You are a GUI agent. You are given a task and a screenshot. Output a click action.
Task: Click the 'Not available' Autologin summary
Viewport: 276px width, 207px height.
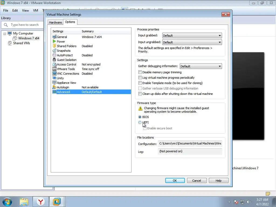[90, 87]
